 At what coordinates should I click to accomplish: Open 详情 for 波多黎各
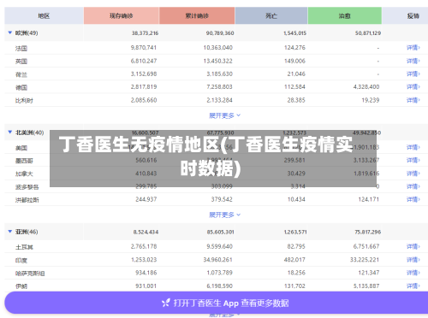click(413, 186)
